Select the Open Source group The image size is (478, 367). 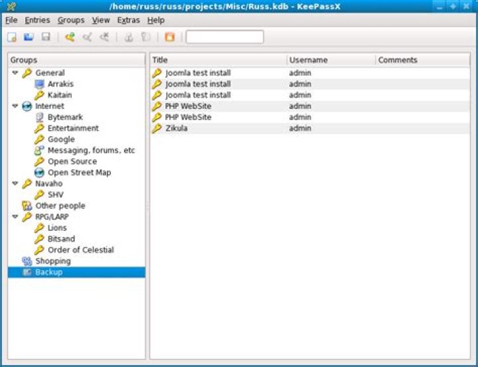72,161
